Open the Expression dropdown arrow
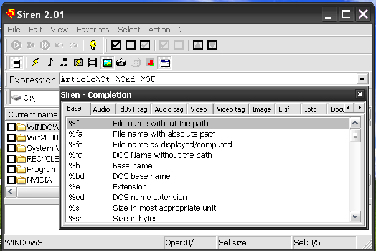The image size is (376, 251). pyautogui.click(x=362, y=79)
